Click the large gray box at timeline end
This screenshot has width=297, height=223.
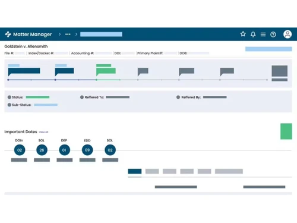click(x=279, y=71)
